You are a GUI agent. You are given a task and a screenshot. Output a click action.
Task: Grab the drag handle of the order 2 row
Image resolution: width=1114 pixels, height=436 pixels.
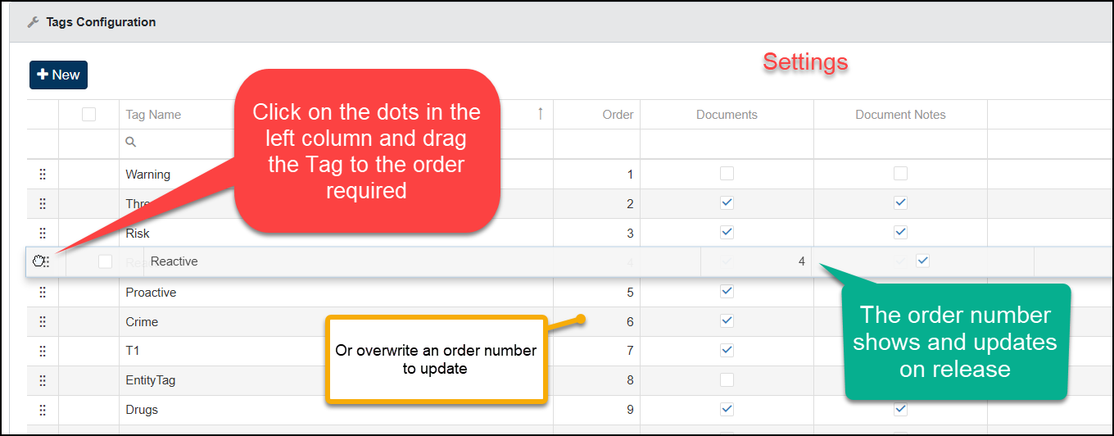click(x=43, y=203)
